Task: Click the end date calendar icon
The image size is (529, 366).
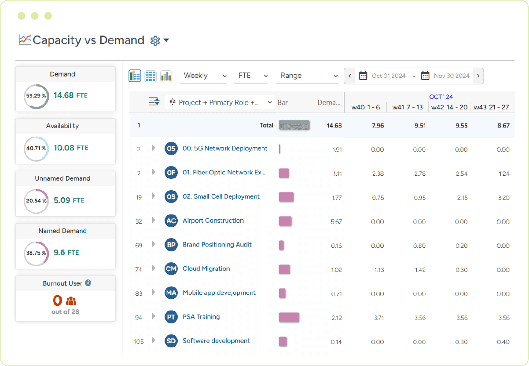Action: 425,76
